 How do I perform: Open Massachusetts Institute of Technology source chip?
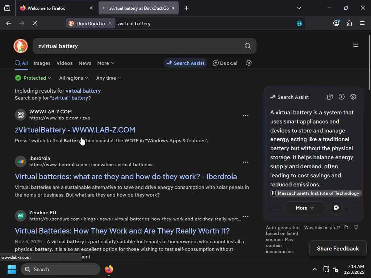[x=316, y=193]
